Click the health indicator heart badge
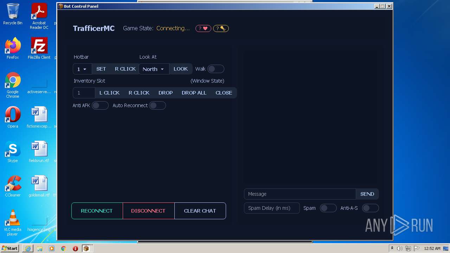This screenshot has height=253, width=450. [203, 28]
